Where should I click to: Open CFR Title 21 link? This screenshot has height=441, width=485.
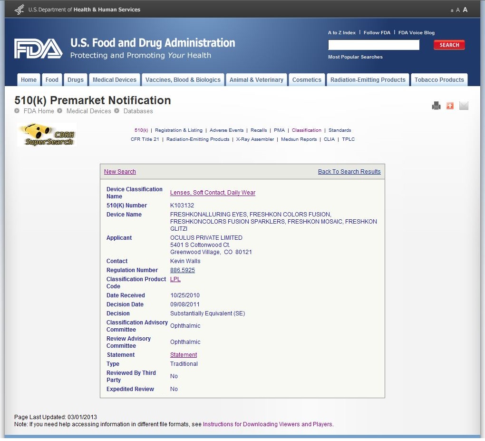point(145,139)
